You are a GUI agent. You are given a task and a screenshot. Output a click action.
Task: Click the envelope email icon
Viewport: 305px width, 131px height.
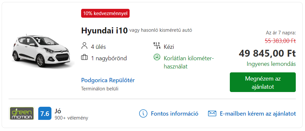(212, 113)
